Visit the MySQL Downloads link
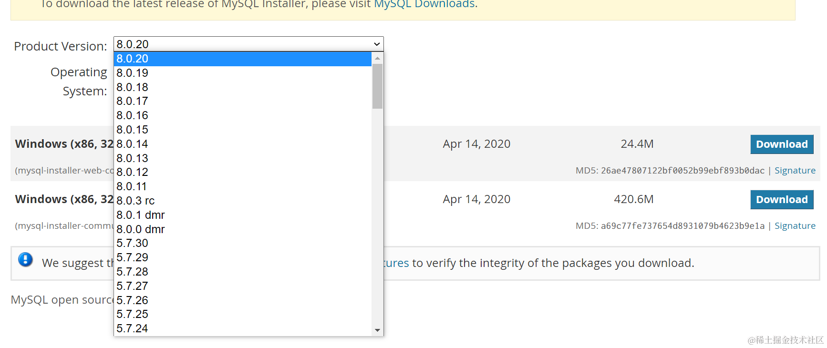Viewport: 827px width, 348px height. coord(424,4)
